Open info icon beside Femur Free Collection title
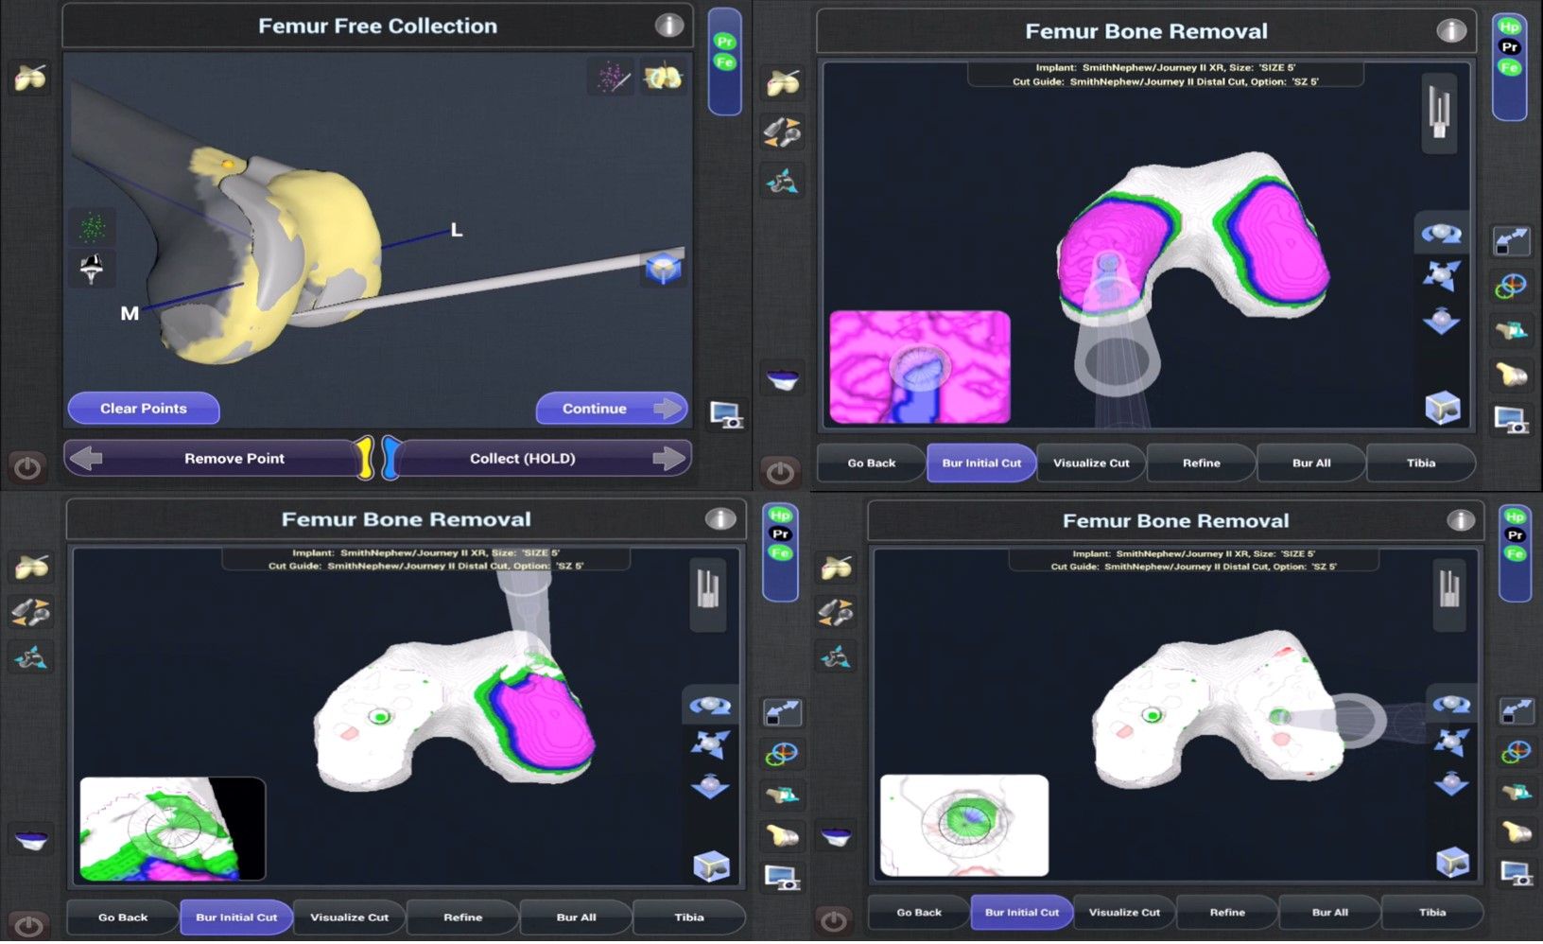 tap(669, 26)
